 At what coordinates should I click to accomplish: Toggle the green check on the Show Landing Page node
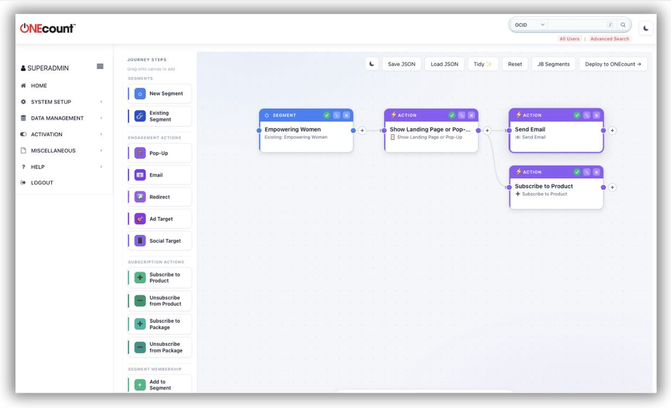pyautogui.click(x=452, y=115)
